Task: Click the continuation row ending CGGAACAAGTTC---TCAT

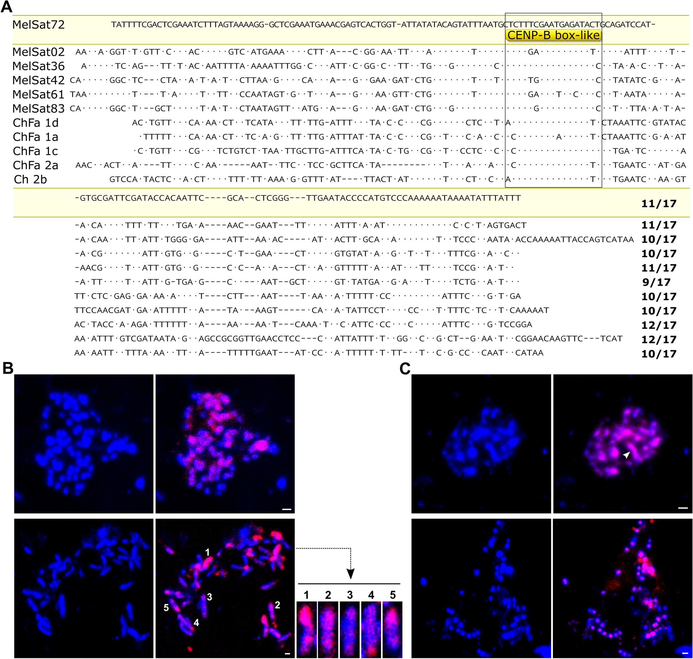Action: 348,339
